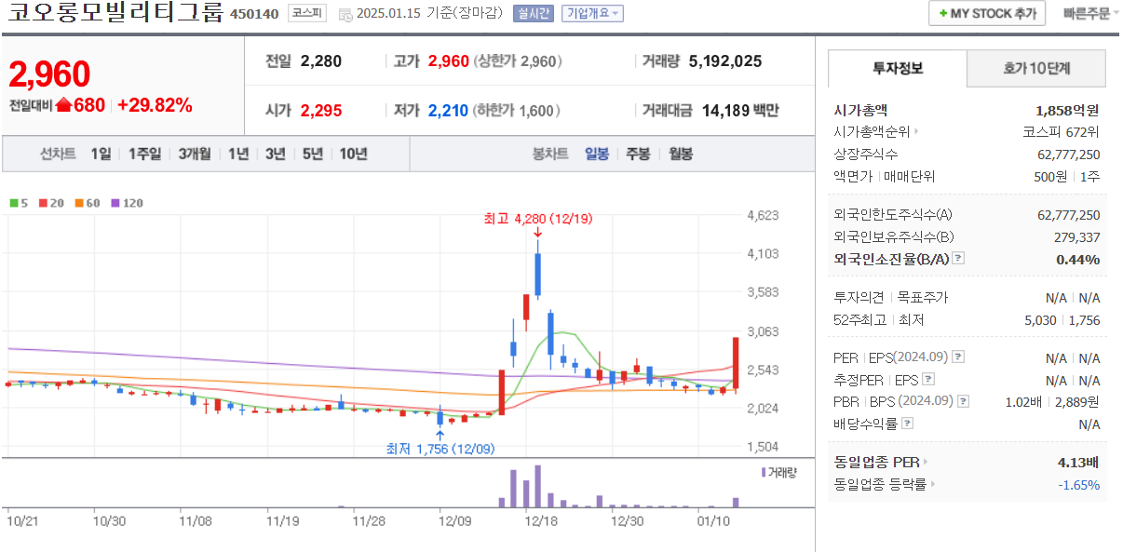The height and width of the screenshot is (552, 1123).
Task: Show the 월봉 monthly candle chart
Action: (681, 155)
